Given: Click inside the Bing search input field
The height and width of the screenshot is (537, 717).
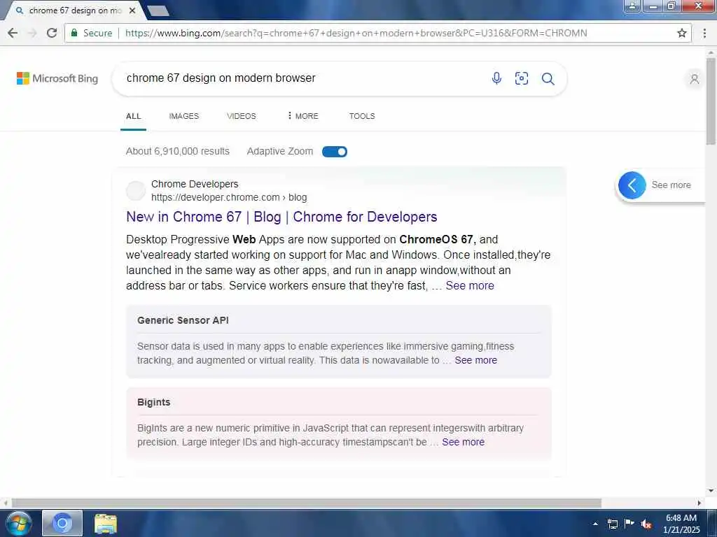Looking at the screenshot, I should pos(302,78).
